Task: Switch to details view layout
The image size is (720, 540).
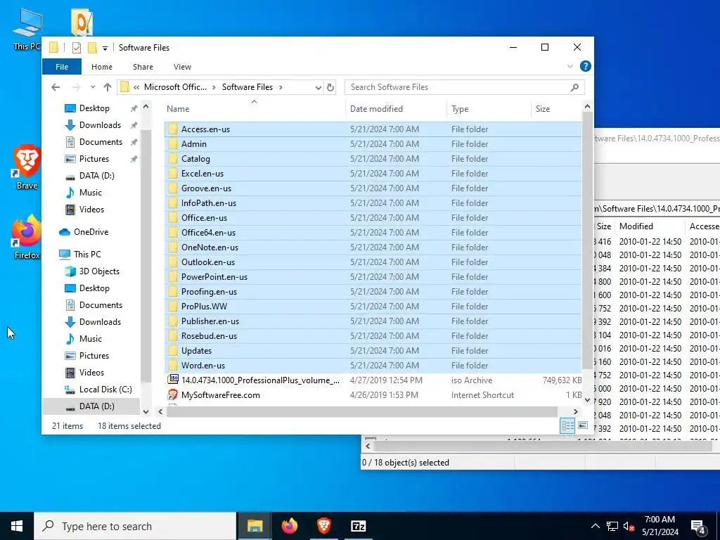Action: [567, 425]
